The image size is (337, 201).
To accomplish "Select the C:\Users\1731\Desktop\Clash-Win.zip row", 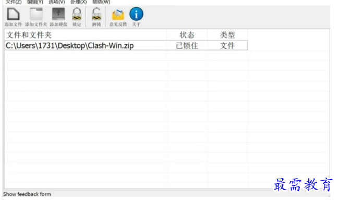I will (126, 45).
